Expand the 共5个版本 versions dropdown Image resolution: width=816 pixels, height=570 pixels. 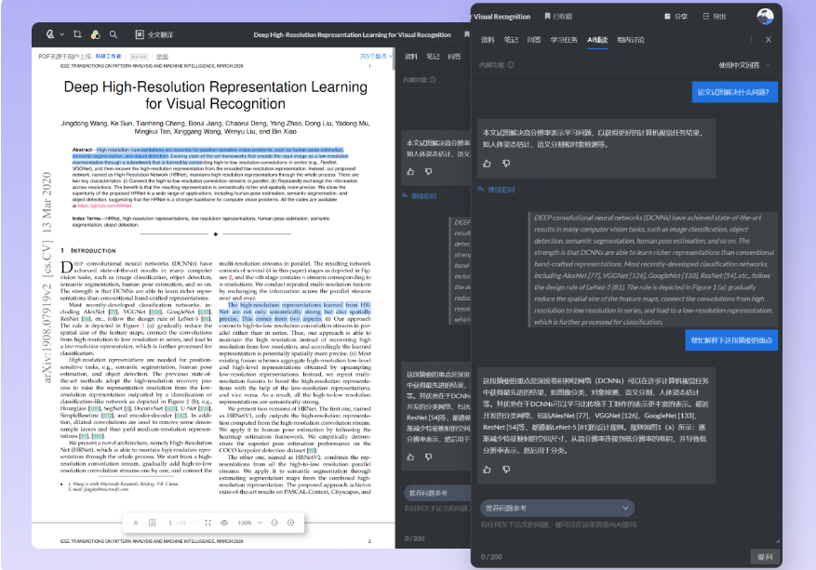click(x=376, y=57)
